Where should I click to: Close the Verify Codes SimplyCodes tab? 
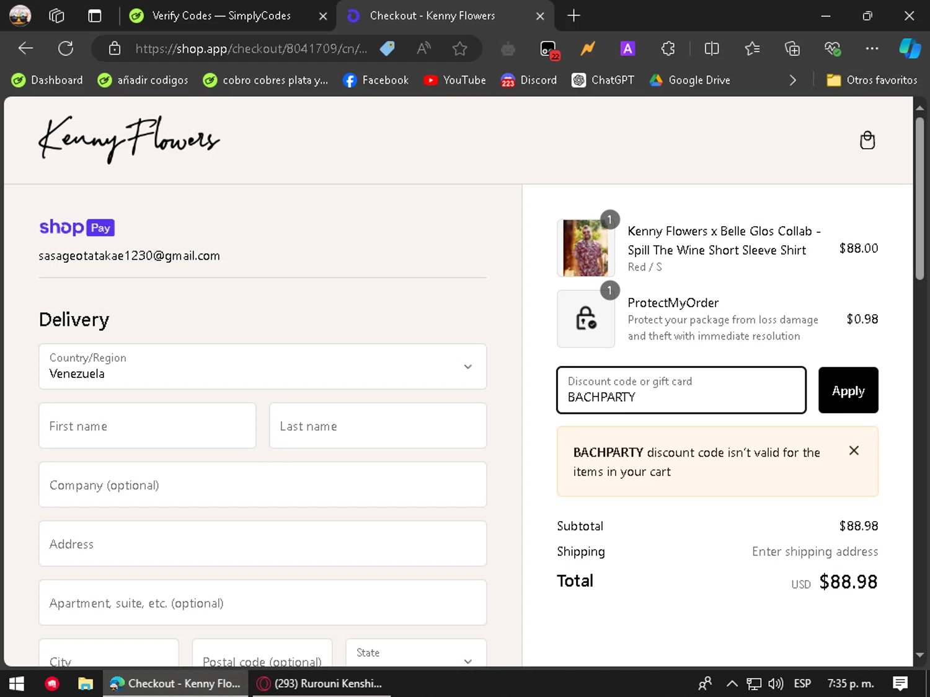[323, 16]
